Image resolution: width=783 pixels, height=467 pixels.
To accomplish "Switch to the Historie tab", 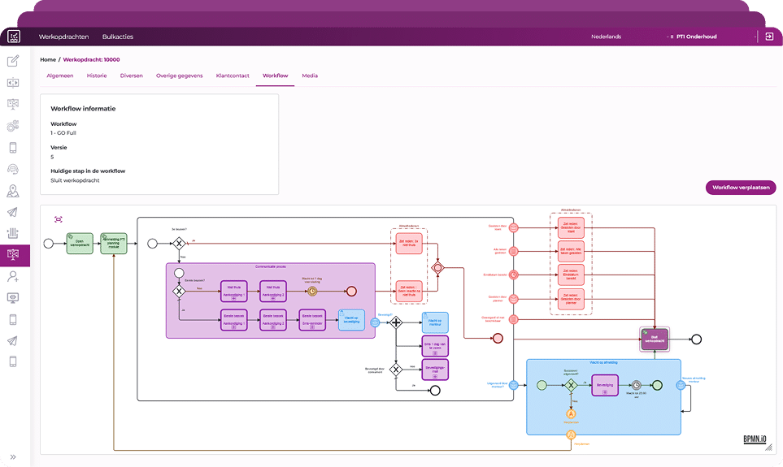I will pyautogui.click(x=97, y=76).
